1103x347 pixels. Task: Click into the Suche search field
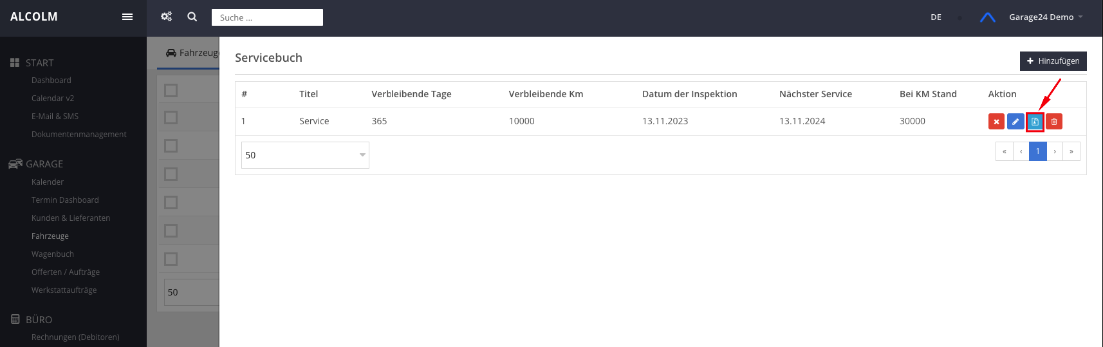coord(267,17)
